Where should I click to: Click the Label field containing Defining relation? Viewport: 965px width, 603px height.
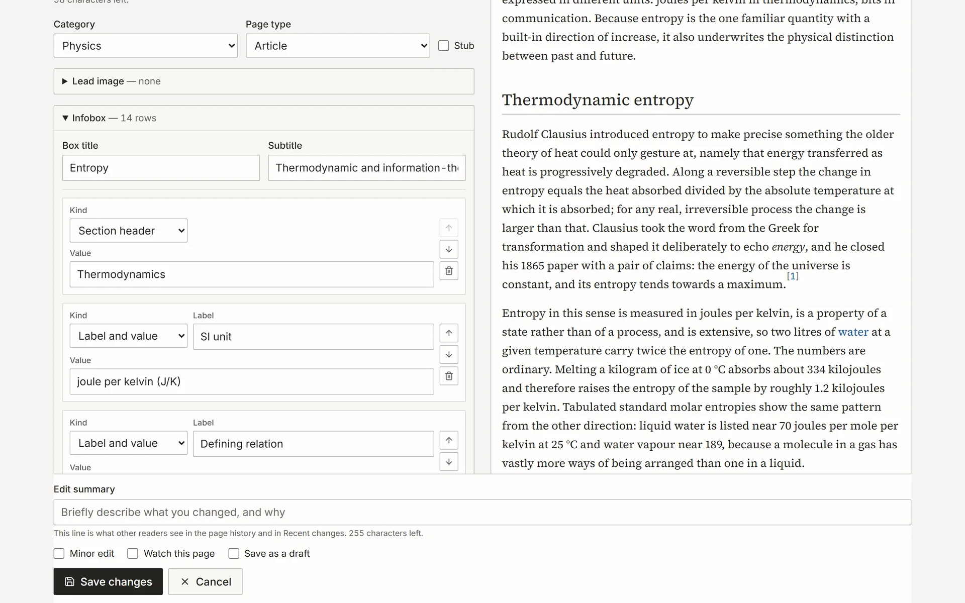(x=314, y=444)
